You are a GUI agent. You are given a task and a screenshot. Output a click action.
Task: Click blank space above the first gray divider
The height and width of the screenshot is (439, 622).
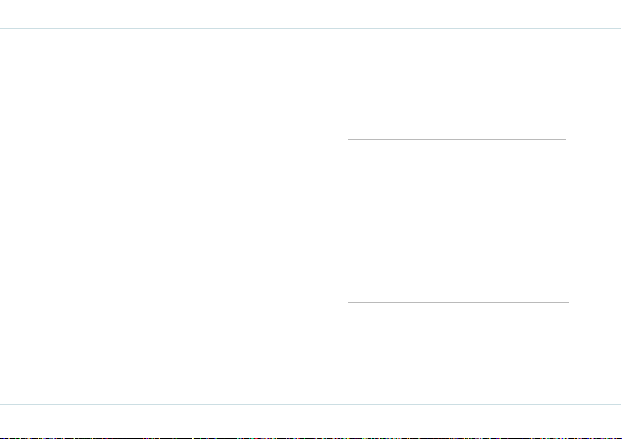pyautogui.click(x=456, y=54)
